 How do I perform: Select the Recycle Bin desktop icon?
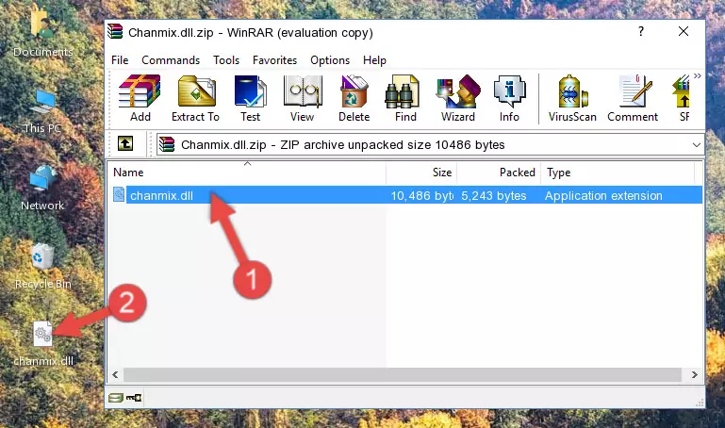[x=43, y=267]
